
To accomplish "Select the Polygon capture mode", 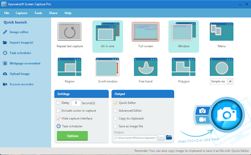I will pos(184,67).
